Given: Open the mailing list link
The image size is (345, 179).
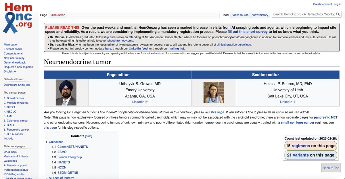Looking at the screenshot, I should [176, 49].
